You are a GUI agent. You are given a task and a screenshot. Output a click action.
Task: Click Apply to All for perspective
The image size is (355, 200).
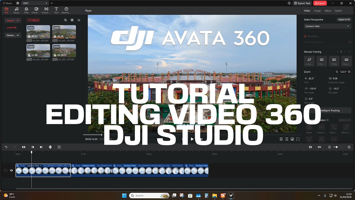point(344,19)
